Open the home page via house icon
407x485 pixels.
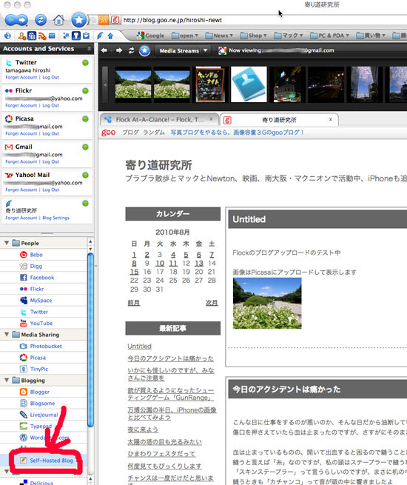58,21
